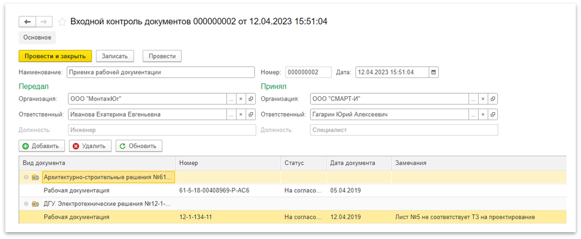The width and height of the screenshot is (581, 239).
Task: Switch to the Основное tab
Action: pyautogui.click(x=37, y=38)
